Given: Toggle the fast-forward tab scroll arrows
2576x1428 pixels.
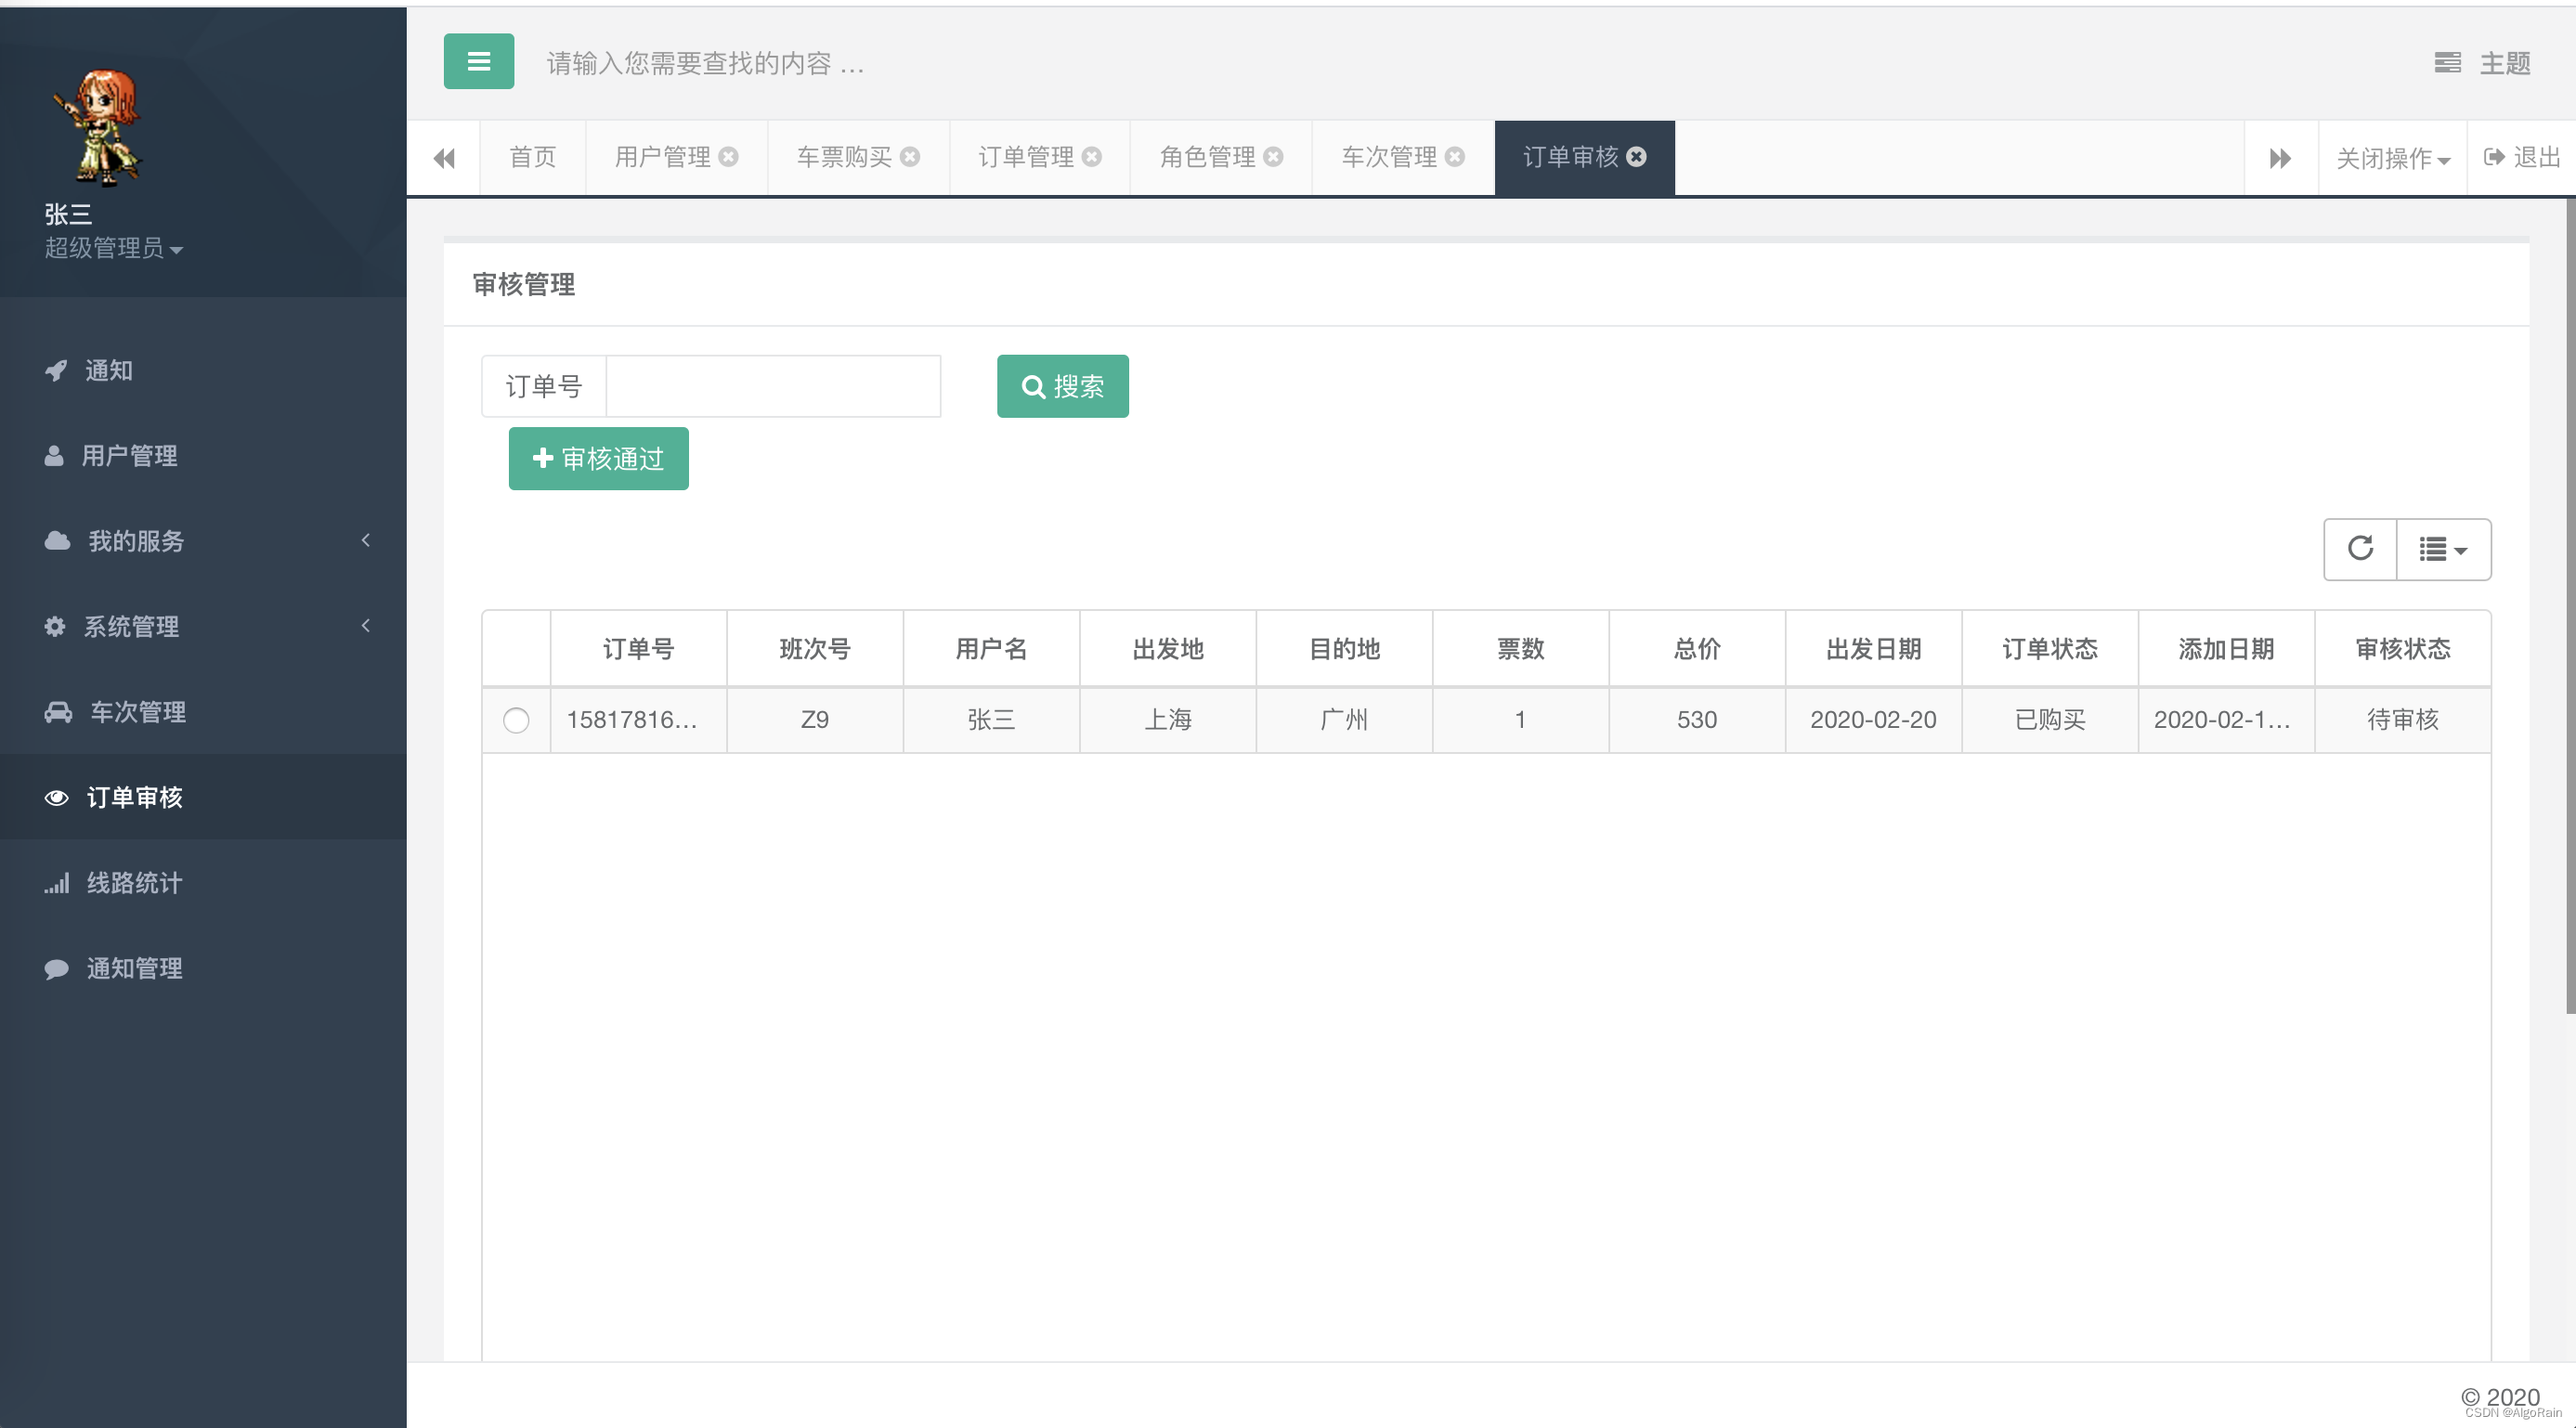Looking at the screenshot, I should (2281, 157).
